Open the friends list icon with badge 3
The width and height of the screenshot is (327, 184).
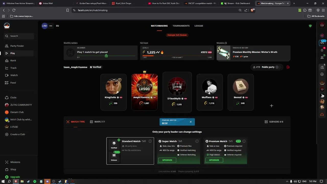tap(322, 58)
